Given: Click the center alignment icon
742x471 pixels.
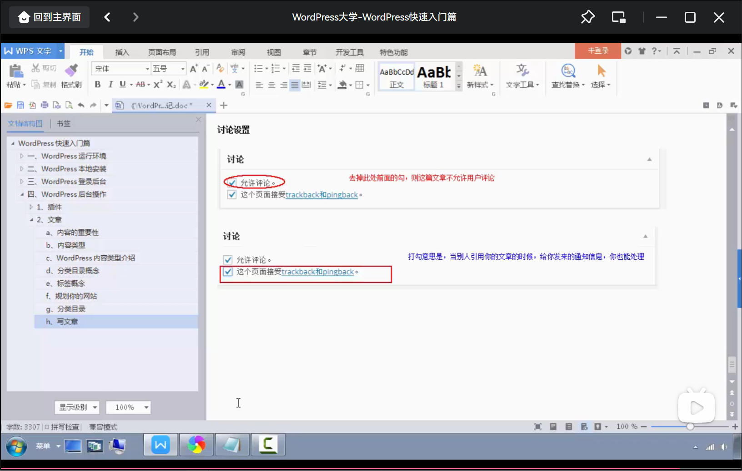Looking at the screenshot, I should point(271,85).
